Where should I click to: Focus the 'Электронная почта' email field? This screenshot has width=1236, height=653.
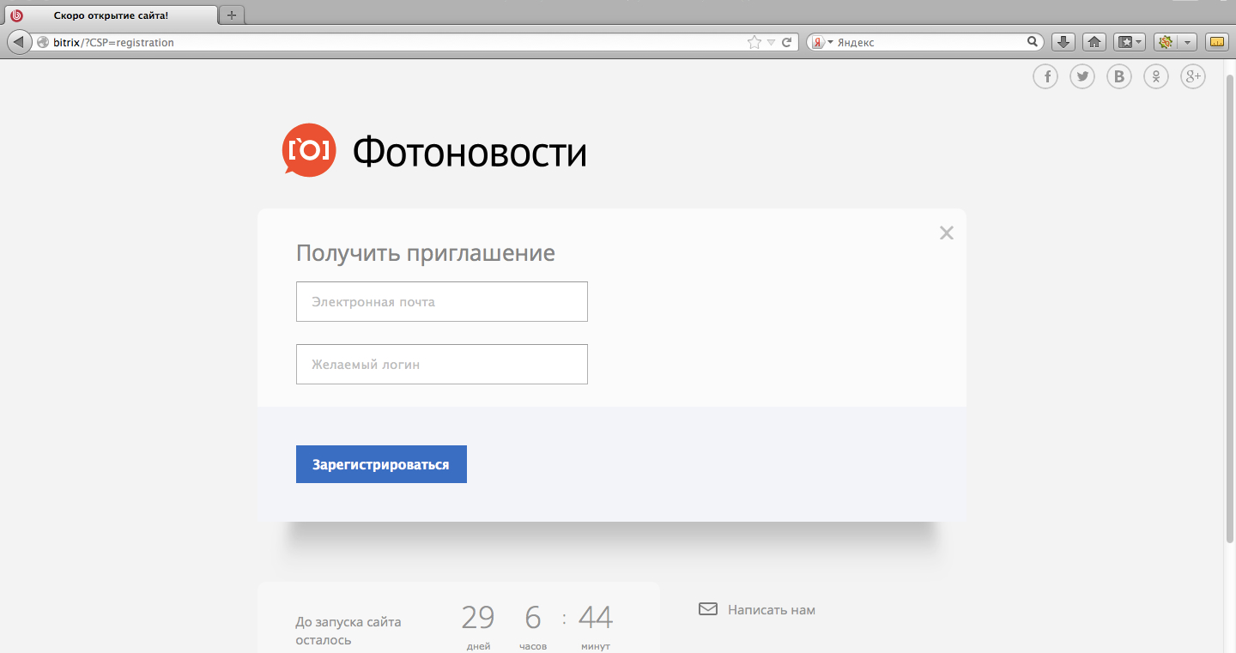[x=441, y=302]
